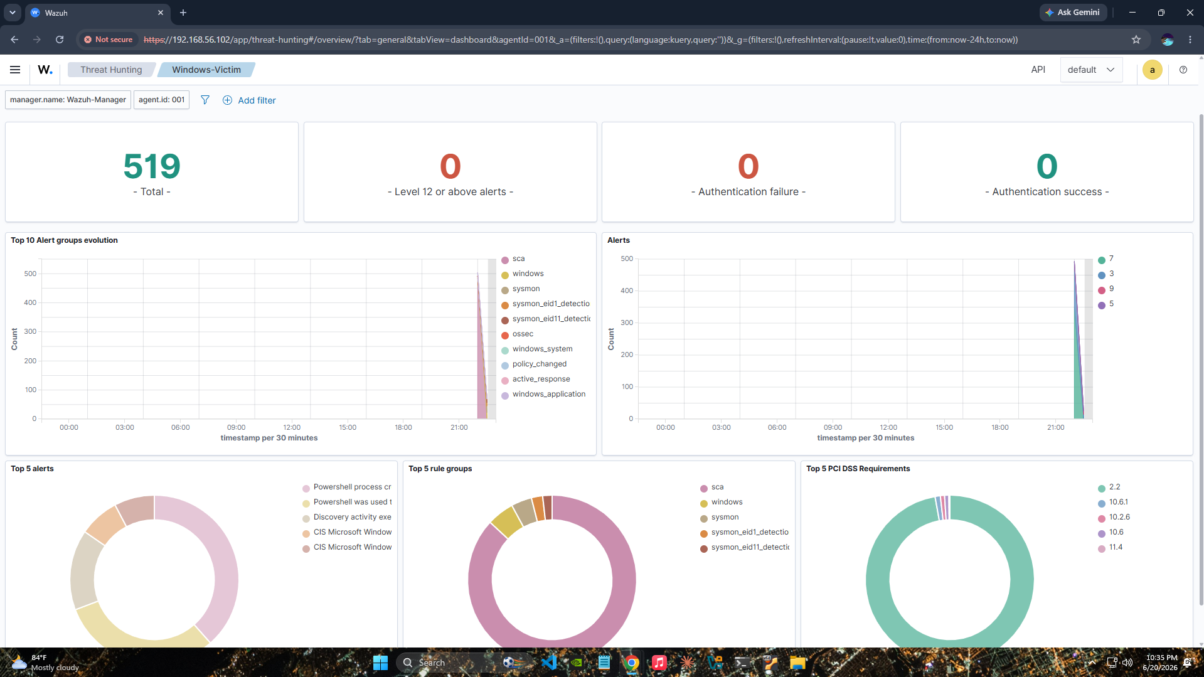The width and height of the screenshot is (1204, 677).
Task: Click the Authentication success metric
Action: pyautogui.click(x=1047, y=173)
